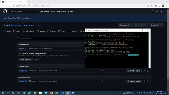The width and height of the screenshot is (169, 95).
Task: Click the GitHub page's vertical scrollbar
Action: 168,49
